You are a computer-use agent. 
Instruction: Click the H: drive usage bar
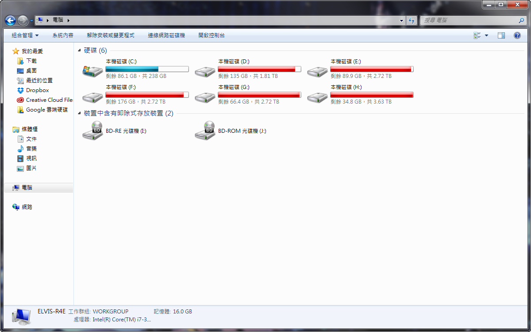click(372, 95)
